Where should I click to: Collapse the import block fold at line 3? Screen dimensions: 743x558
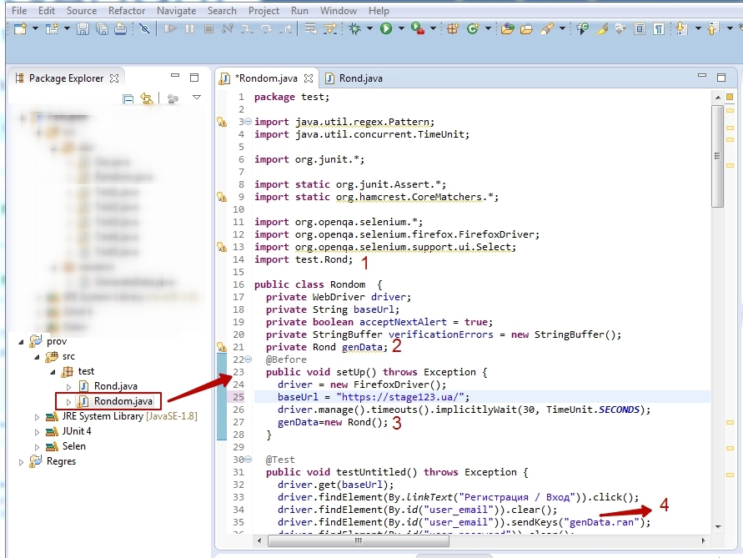(248, 122)
